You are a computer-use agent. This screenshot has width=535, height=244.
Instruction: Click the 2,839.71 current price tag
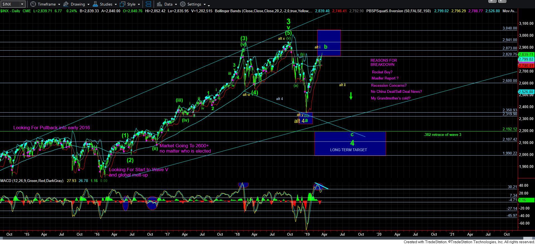[526, 55]
